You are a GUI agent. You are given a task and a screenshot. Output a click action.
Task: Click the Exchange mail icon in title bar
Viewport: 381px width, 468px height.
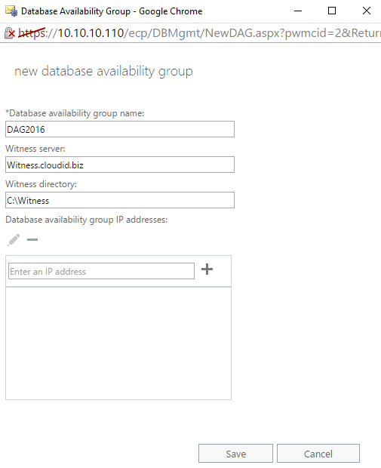point(11,11)
